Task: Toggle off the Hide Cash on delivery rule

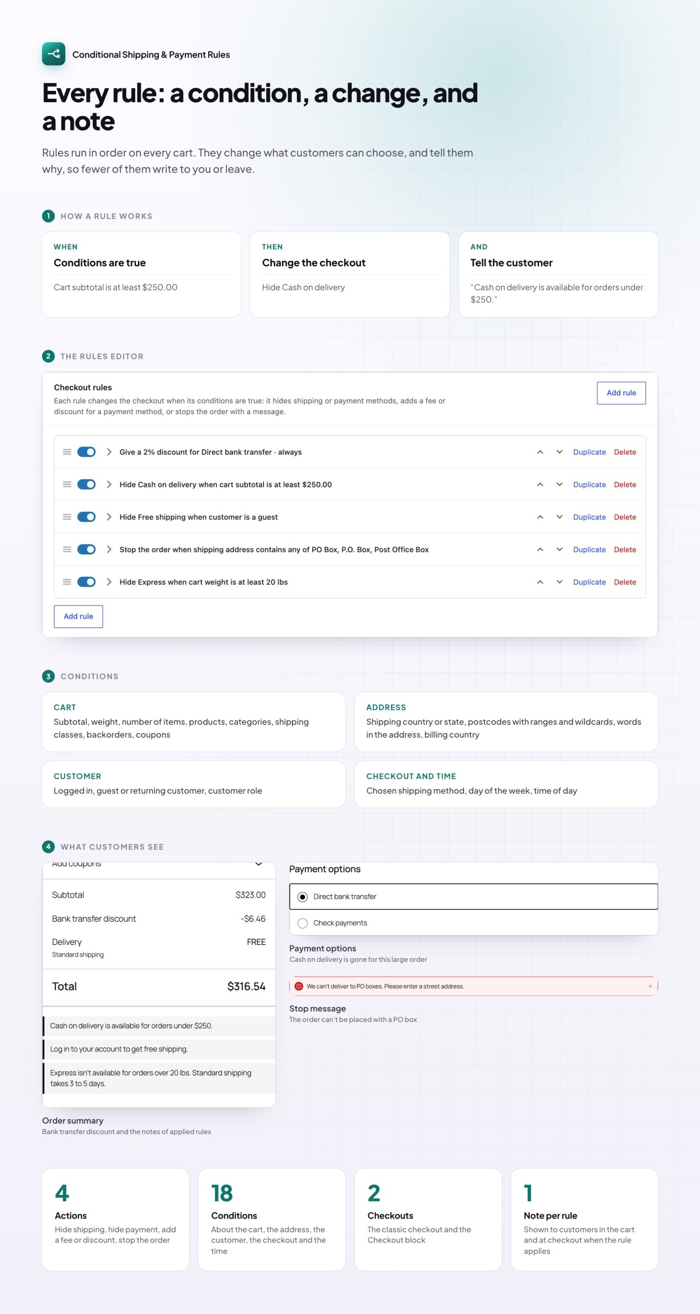Action: click(x=86, y=484)
